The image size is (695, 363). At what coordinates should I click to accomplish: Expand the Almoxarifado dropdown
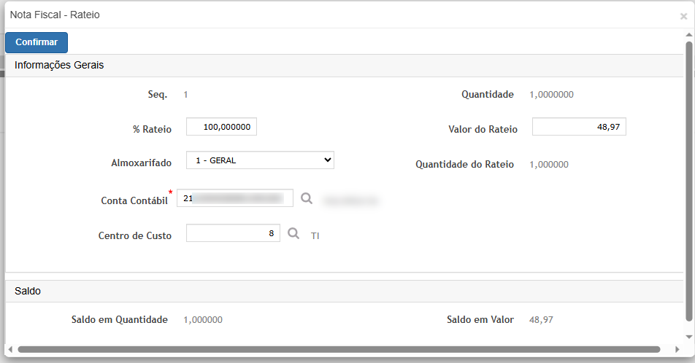[x=260, y=160]
